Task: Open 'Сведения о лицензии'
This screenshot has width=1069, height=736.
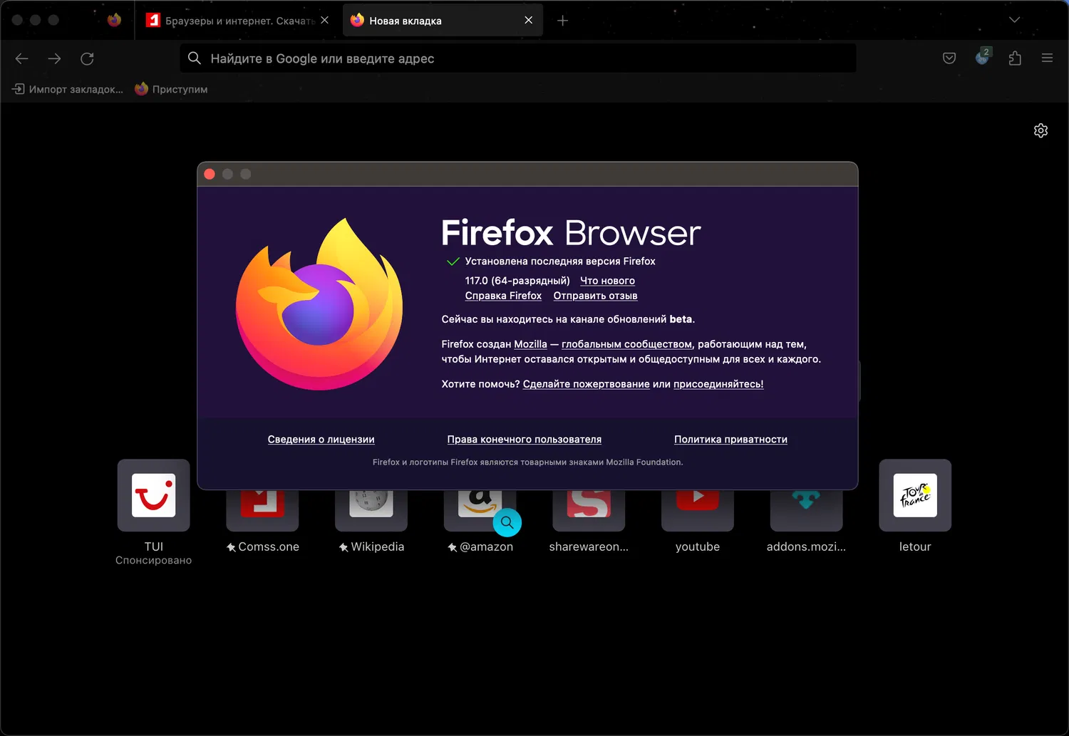Action: pyautogui.click(x=321, y=439)
